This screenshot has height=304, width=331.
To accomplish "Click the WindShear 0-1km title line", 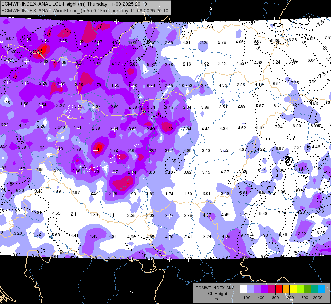I will pyautogui.click(x=85, y=11).
